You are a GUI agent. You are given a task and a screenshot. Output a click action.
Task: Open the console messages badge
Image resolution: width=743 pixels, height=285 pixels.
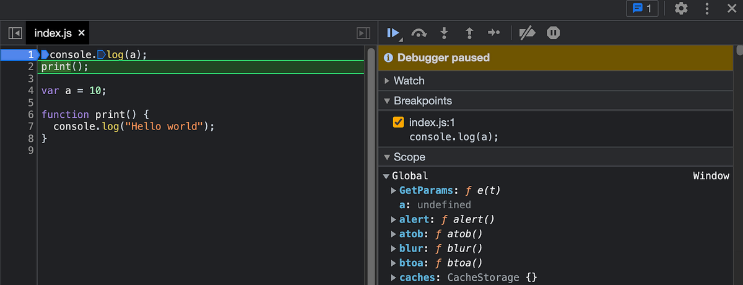[642, 9]
